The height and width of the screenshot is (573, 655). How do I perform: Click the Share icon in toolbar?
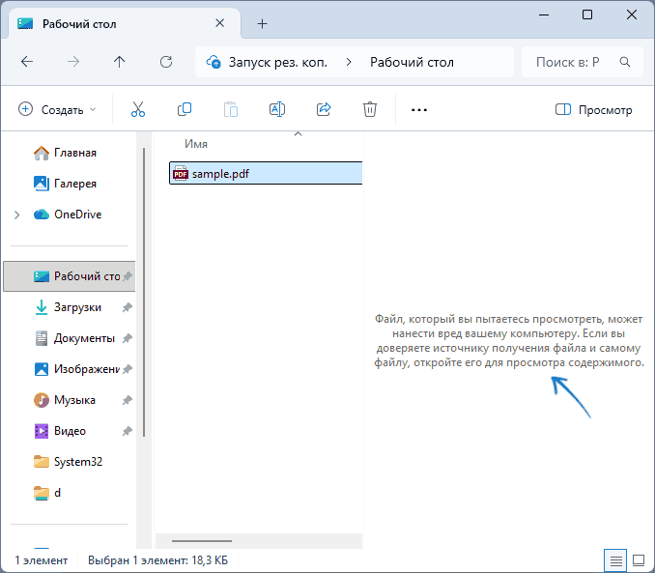pos(324,110)
